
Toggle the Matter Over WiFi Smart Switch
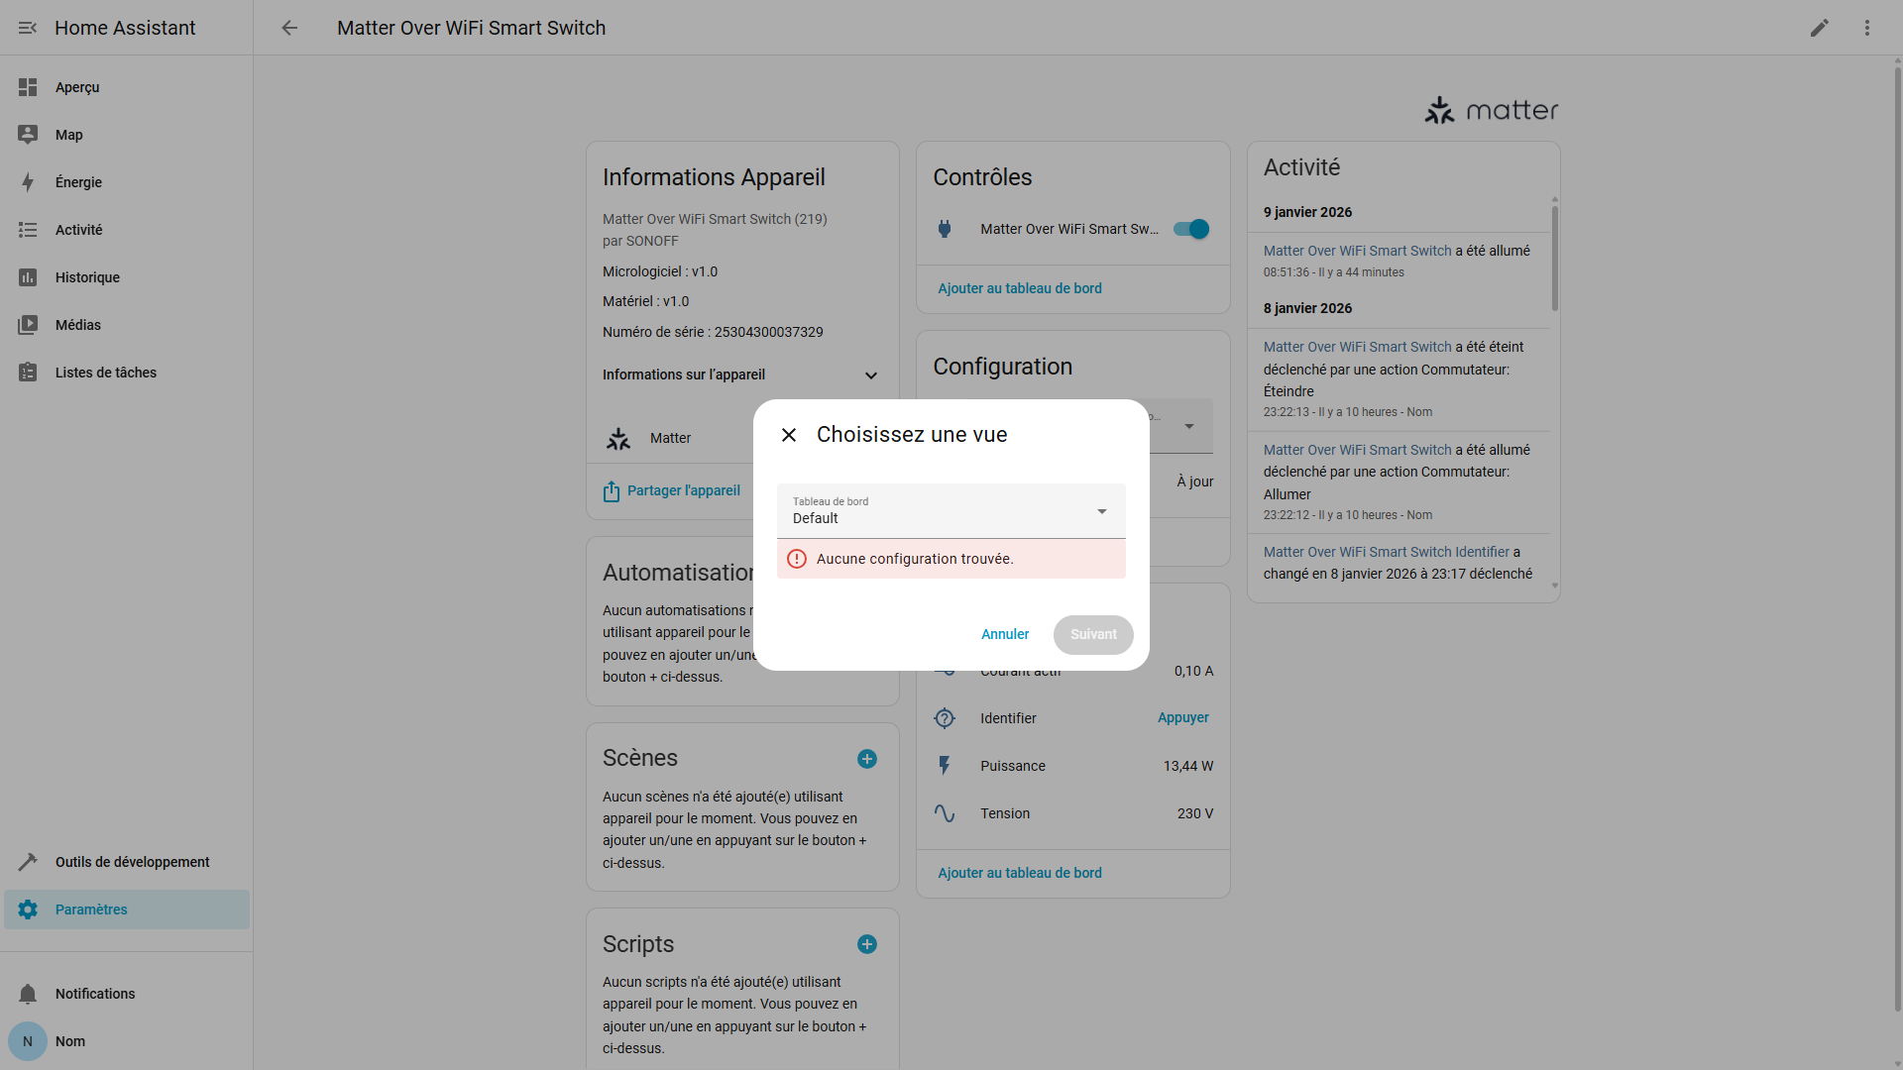point(1191,229)
